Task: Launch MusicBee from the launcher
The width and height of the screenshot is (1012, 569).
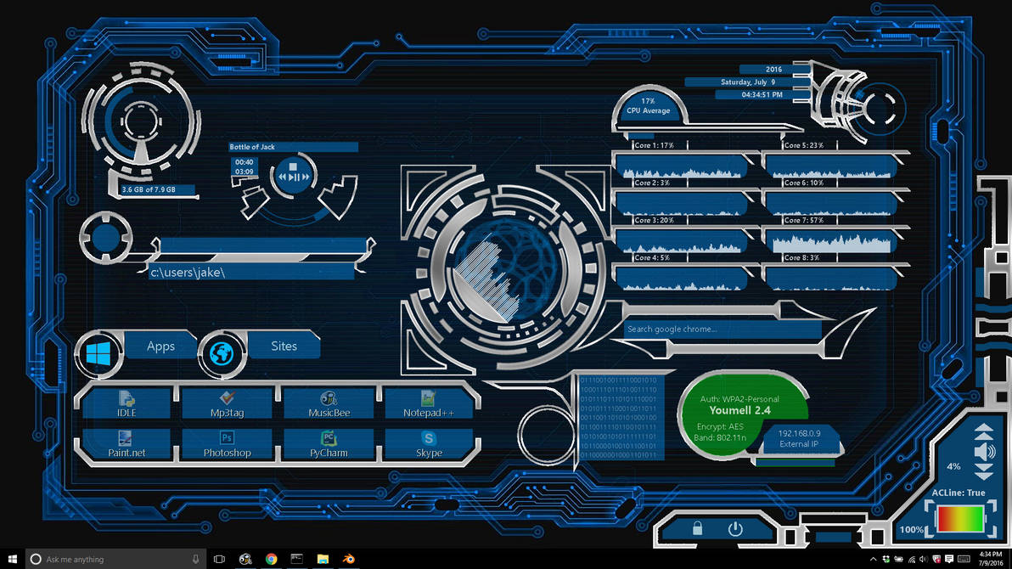Action: click(x=329, y=403)
